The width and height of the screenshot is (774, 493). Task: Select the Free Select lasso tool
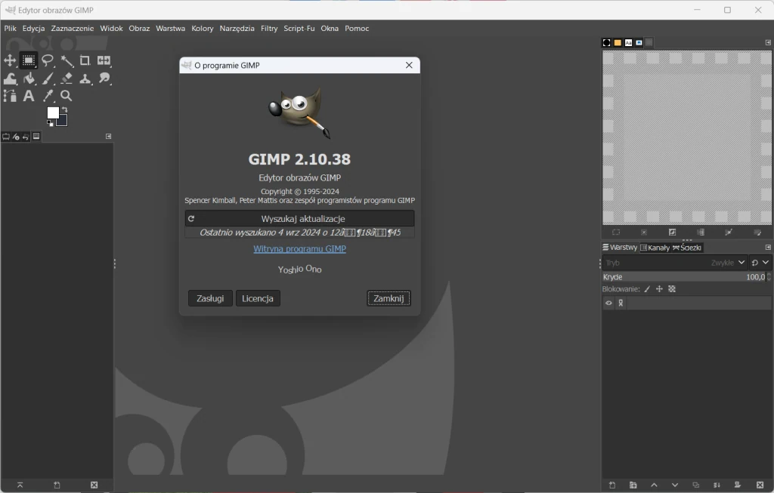coord(48,60)
